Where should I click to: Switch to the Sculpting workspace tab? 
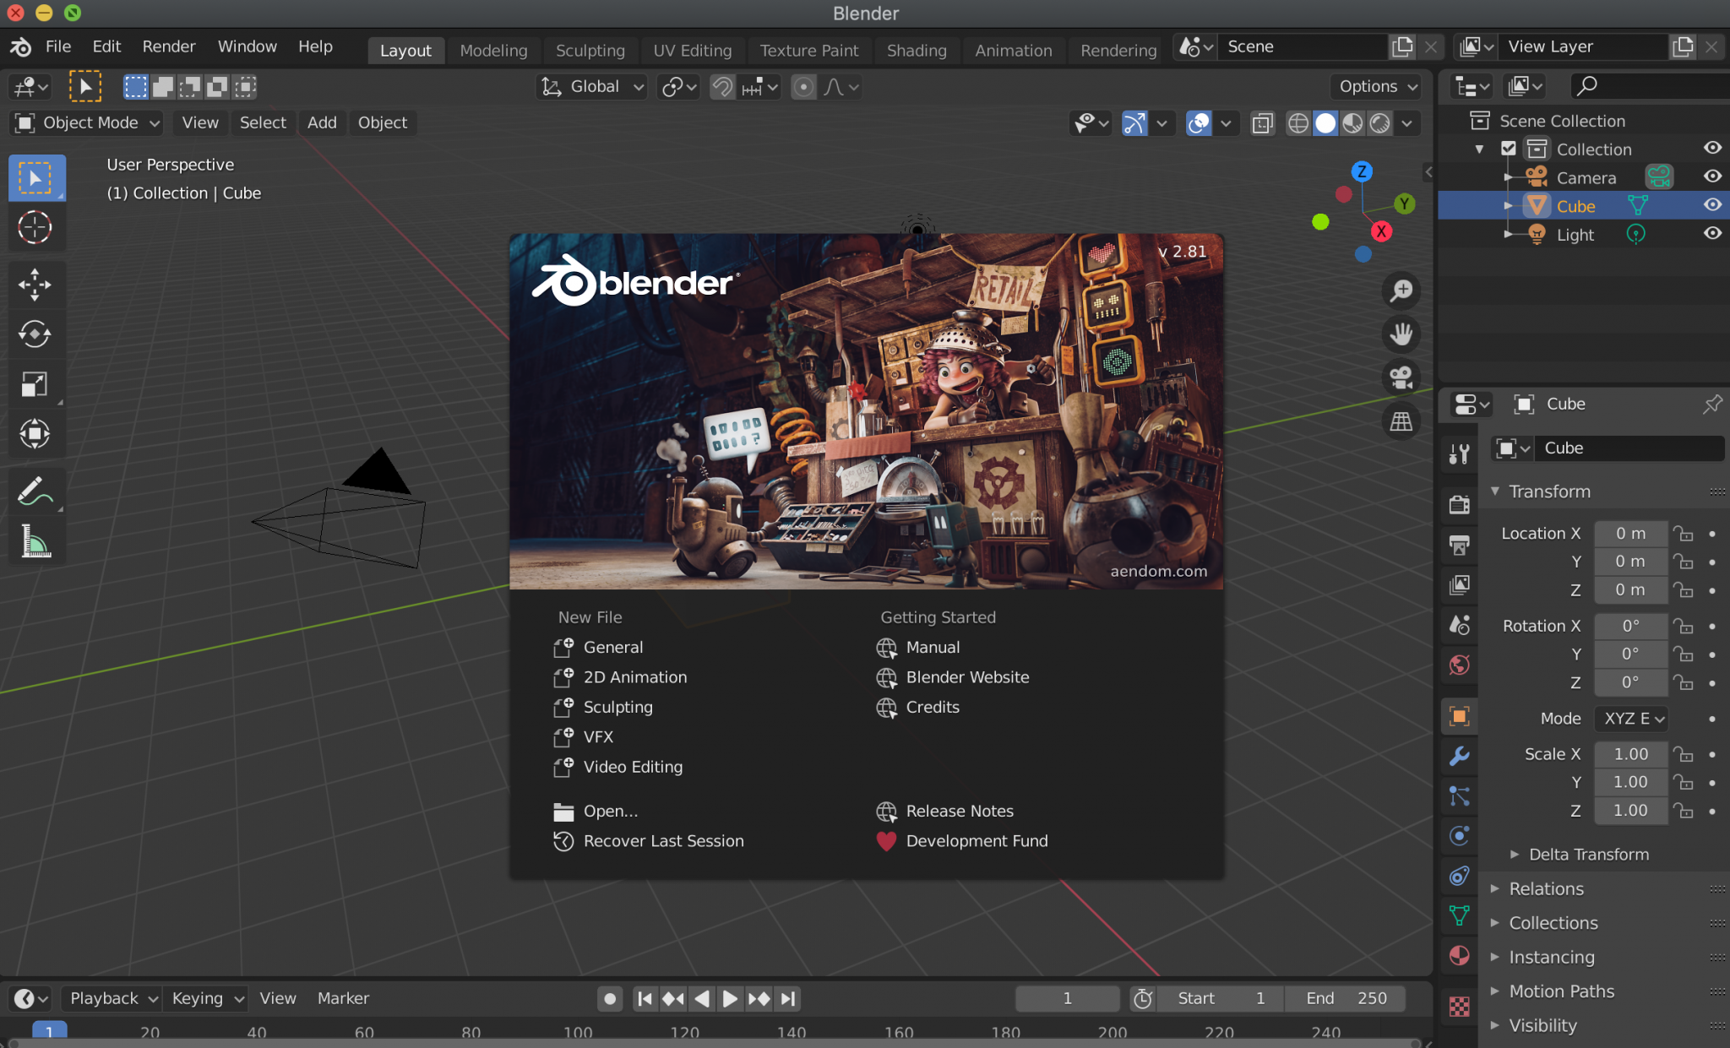590,51
